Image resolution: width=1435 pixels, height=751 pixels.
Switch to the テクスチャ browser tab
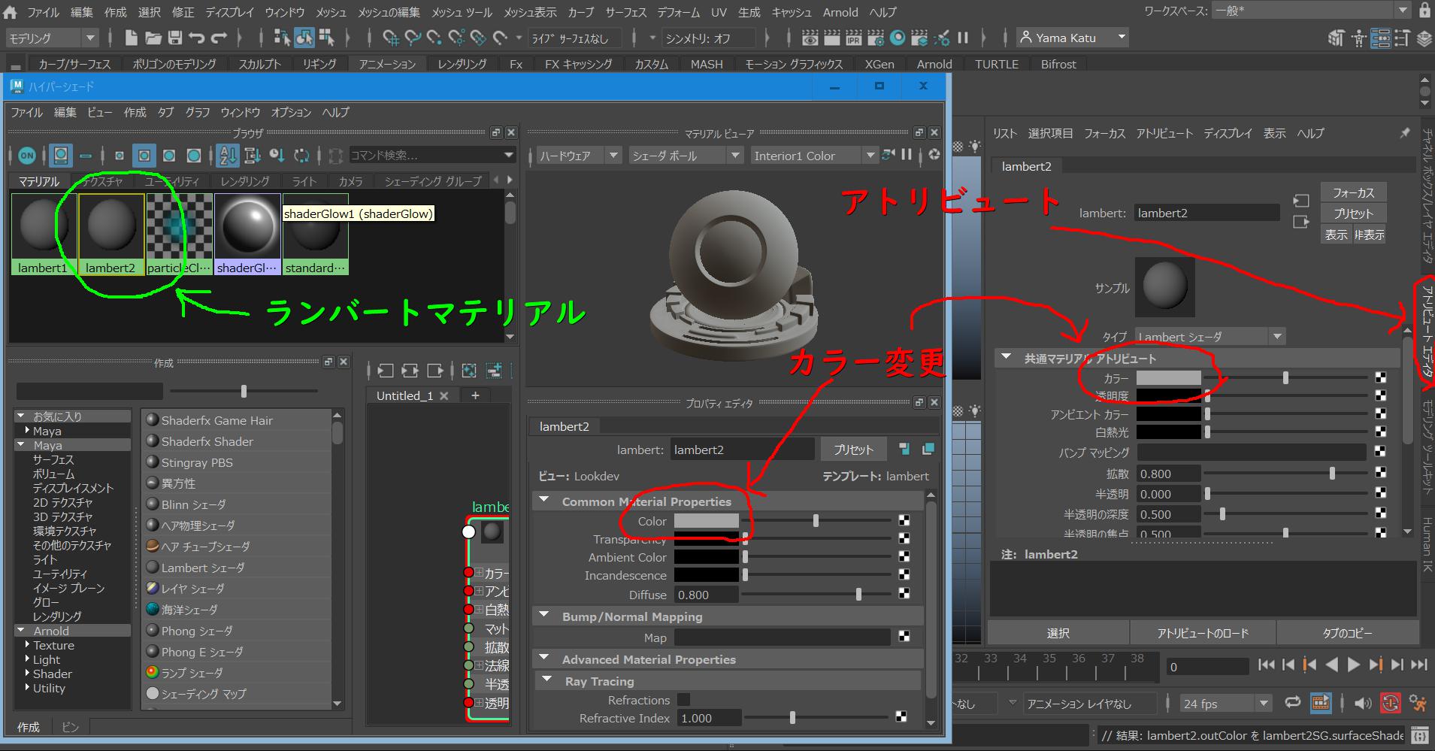point(103,181)
